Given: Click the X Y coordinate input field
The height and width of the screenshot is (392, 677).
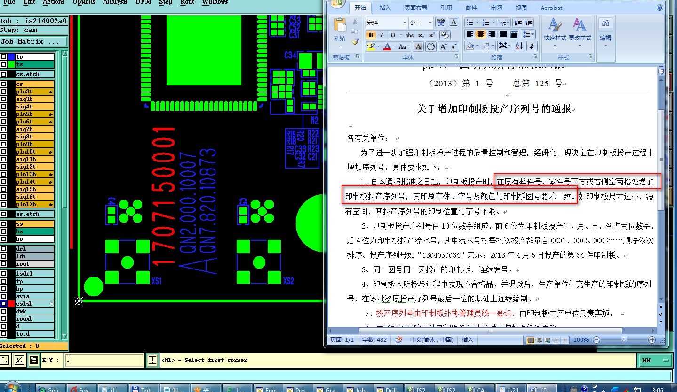Looking at the screenshot, I should (104, 360).
